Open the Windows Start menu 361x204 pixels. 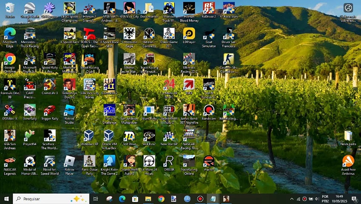[x=6, y=199]
